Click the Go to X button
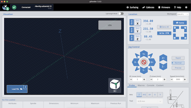Viewport: 191px width, 108px height. point(132,22)
